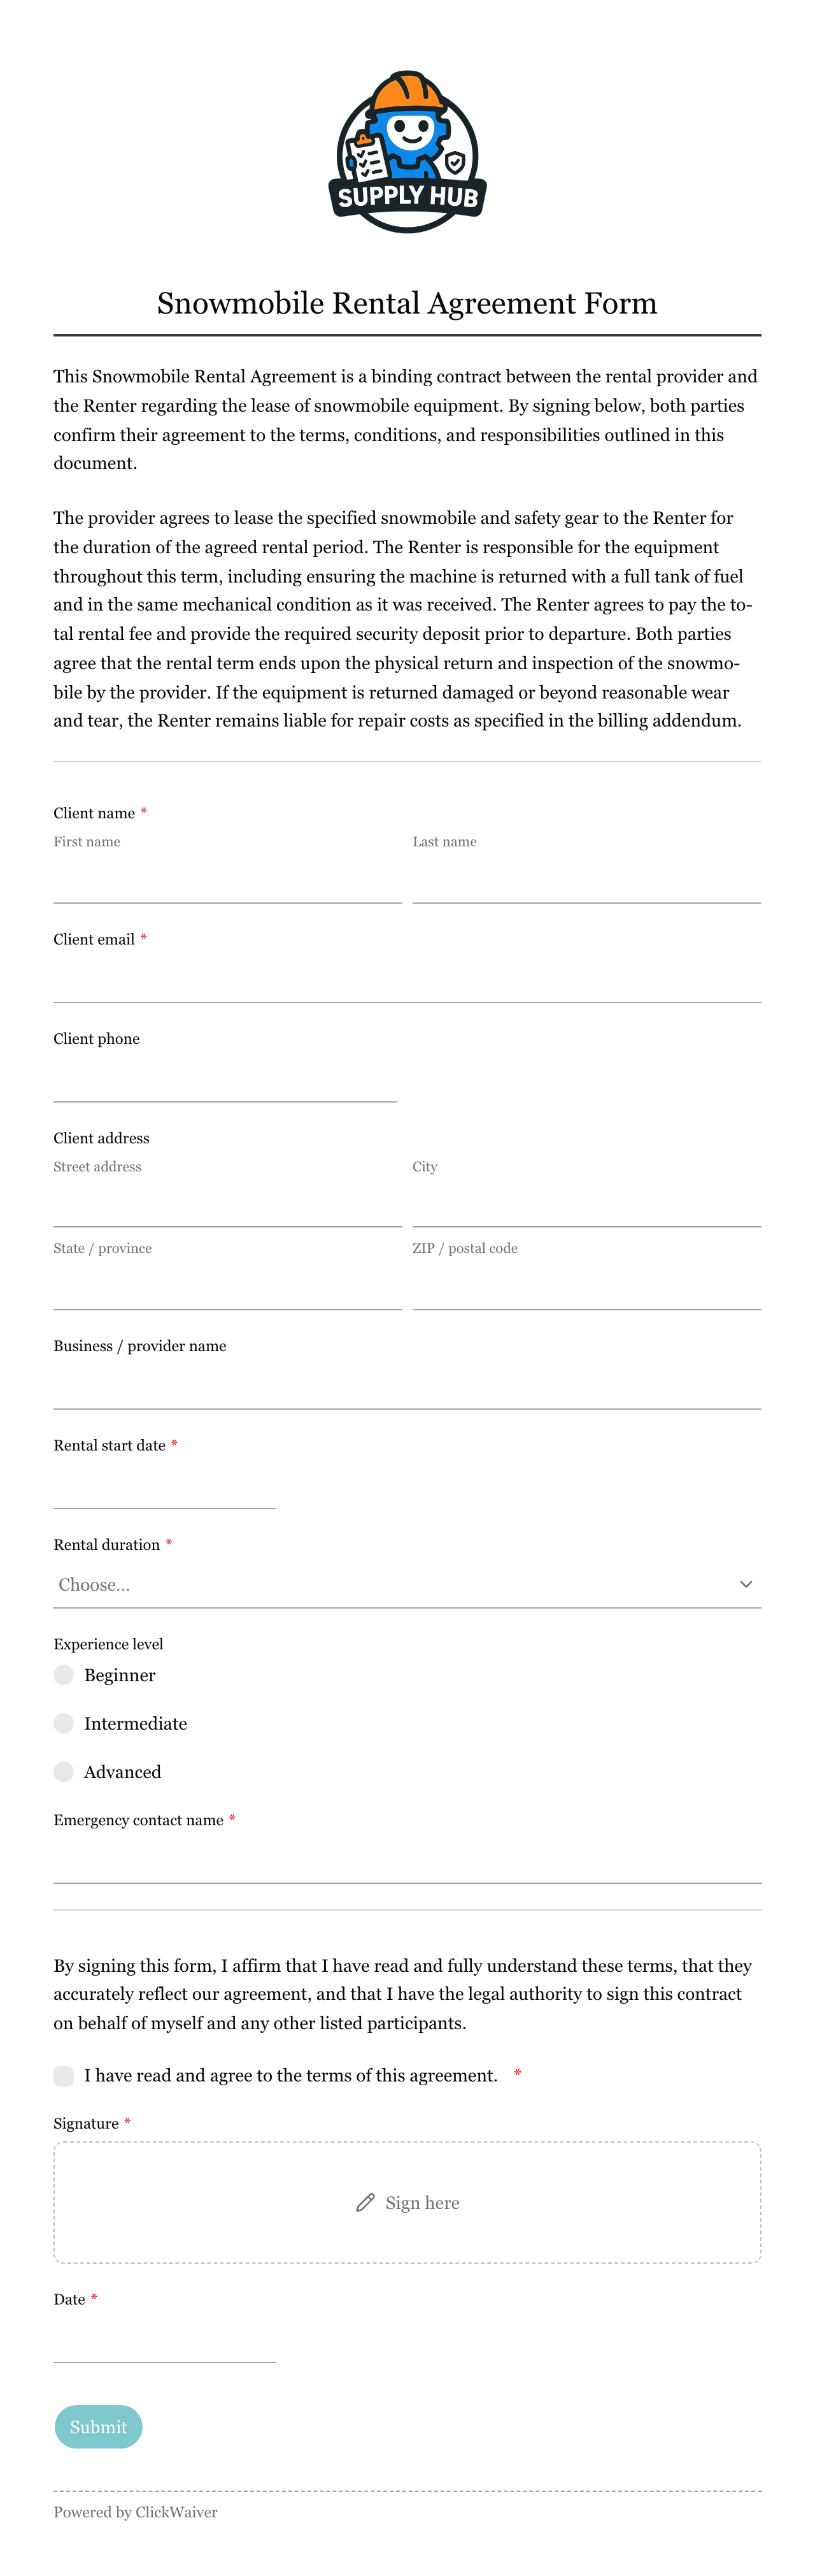
Task: Select the Advanced experience level
Action: (64, 1771)
